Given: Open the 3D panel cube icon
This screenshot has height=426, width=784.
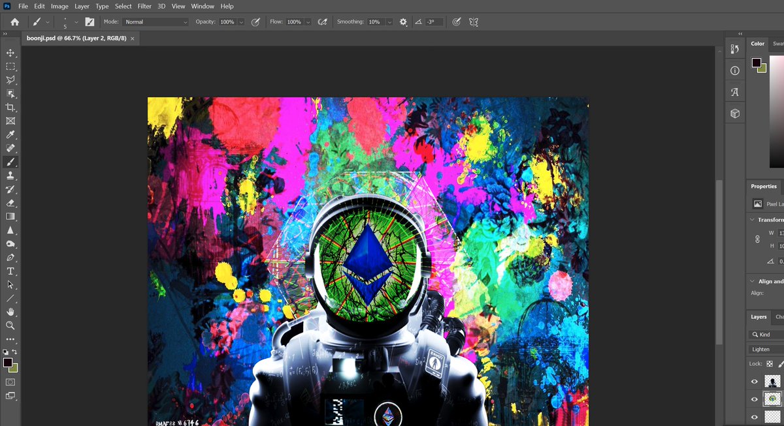Looking at the screenshot, I should (735, 114).
